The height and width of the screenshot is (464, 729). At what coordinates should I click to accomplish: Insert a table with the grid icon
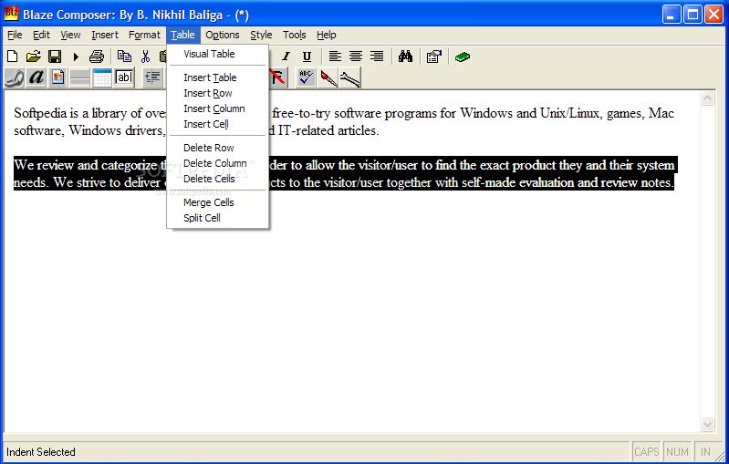click(x=102, y=77)
